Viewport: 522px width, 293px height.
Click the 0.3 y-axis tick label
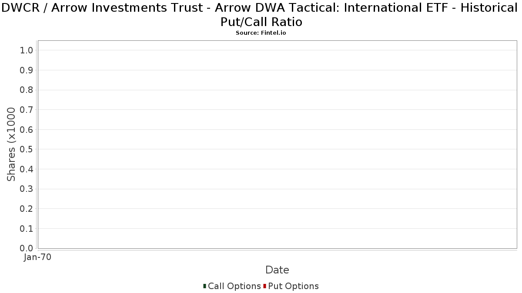pyautogui.click(x=27, y=189)
